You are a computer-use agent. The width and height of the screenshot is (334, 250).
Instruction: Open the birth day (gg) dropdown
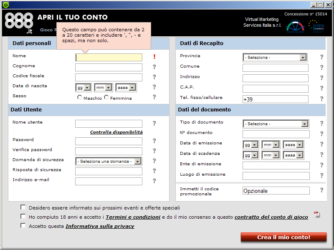pyautogui.click(x=83, y=88)
